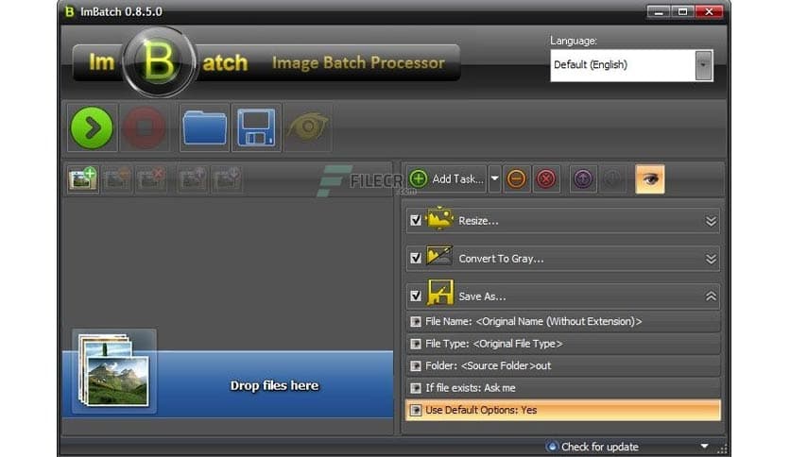Viewport: 790px width, 457px height.
Task: Click the remove all images icon with red X
Action: pyautogui.click(x=150, y=178)
